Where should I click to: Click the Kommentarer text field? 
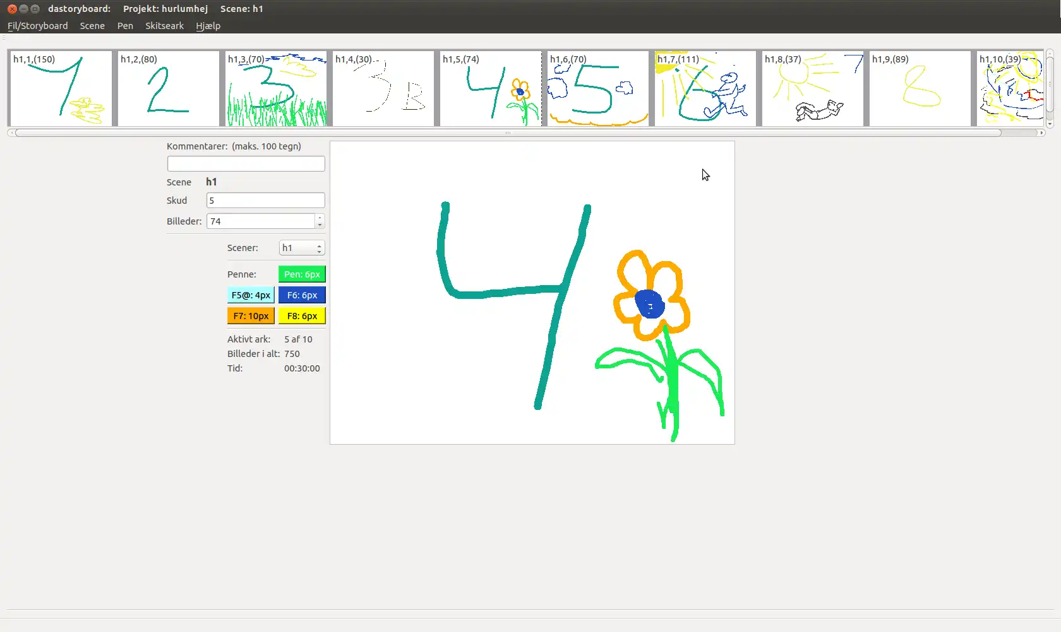(x=246, y=164)
